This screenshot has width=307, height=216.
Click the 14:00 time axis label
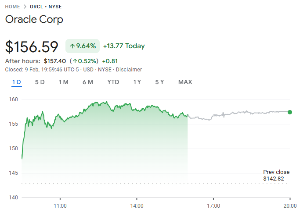point(137,205)
